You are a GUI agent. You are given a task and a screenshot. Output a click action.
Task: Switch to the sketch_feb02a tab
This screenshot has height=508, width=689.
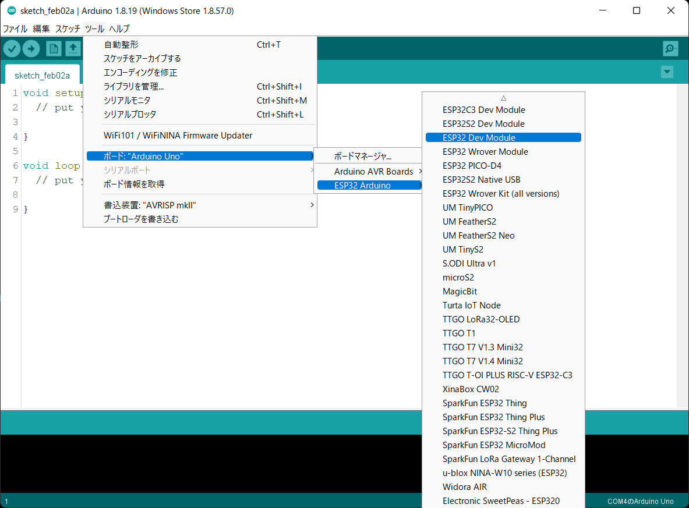(42, 74)
